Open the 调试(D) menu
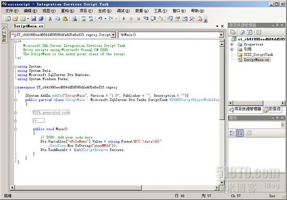Screen dimensions: 287x200 123,11
